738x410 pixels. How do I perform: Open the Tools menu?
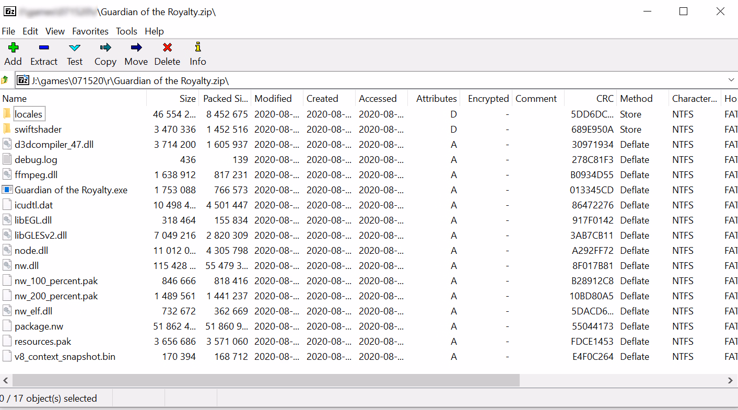pyautogui.click(x=126, y=31)
